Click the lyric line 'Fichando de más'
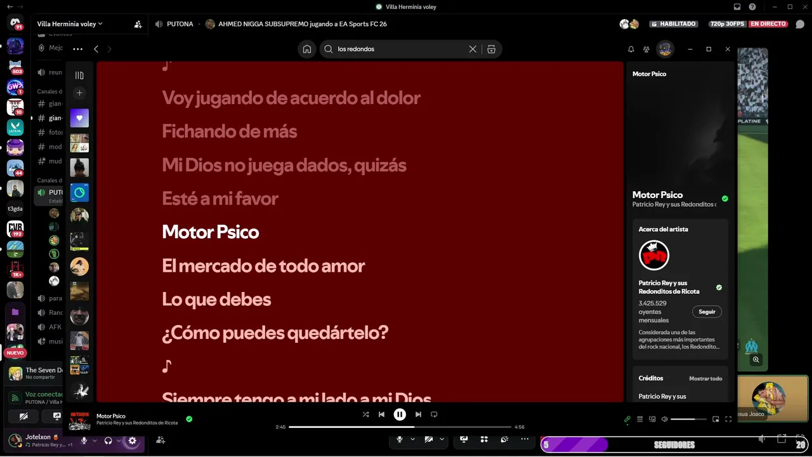The image size is (812, 457). [229, 131]
